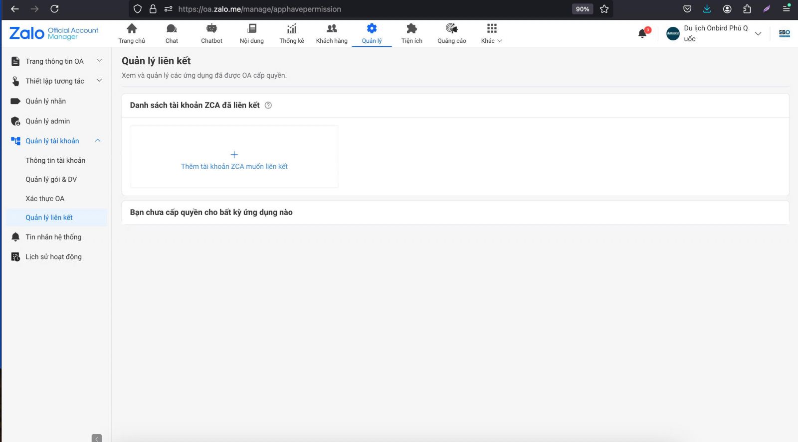This screenshot has height=442, width=798.
Task: Open Lịch sử hoạt động page
Action: (x=53, y=257)
